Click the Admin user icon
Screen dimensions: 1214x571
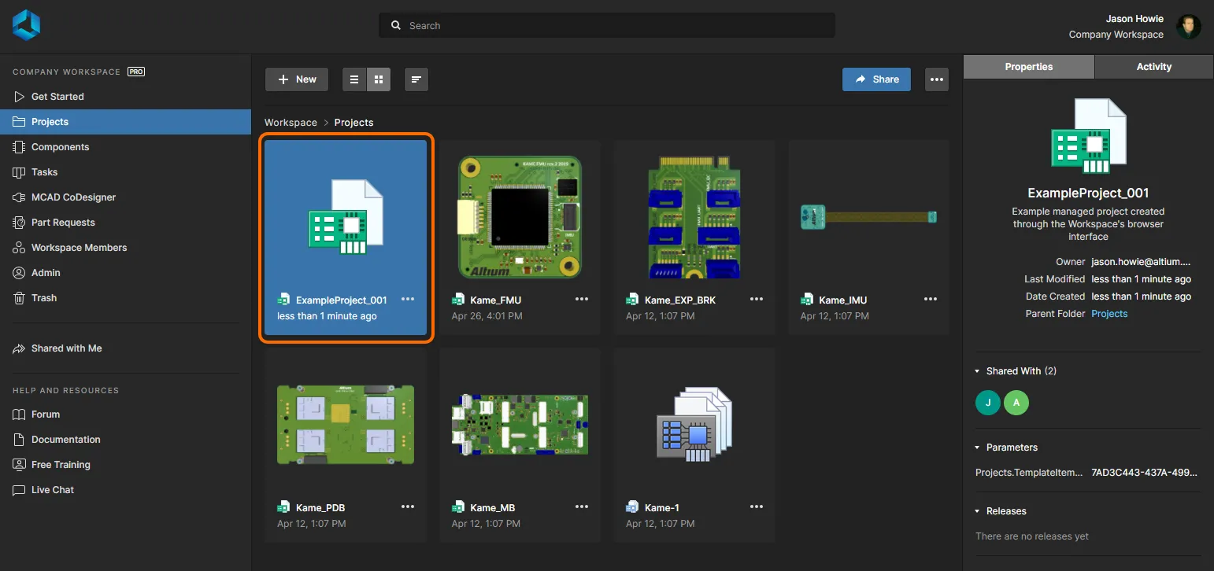coord(19,273)
